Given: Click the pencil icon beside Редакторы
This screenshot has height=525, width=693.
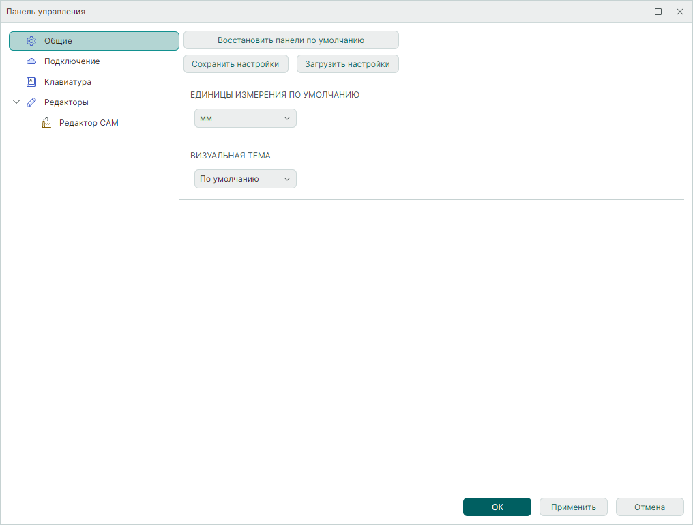Looking at the screenshot, I should [x=31, y=102].
